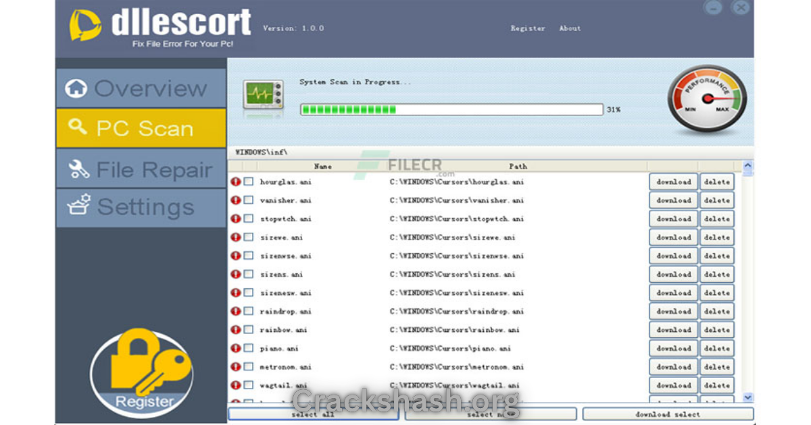Image resolution: width=811 pixels, height=425 pixels.
Task: Sort list by the Path column header
Action: coord(518,166)
